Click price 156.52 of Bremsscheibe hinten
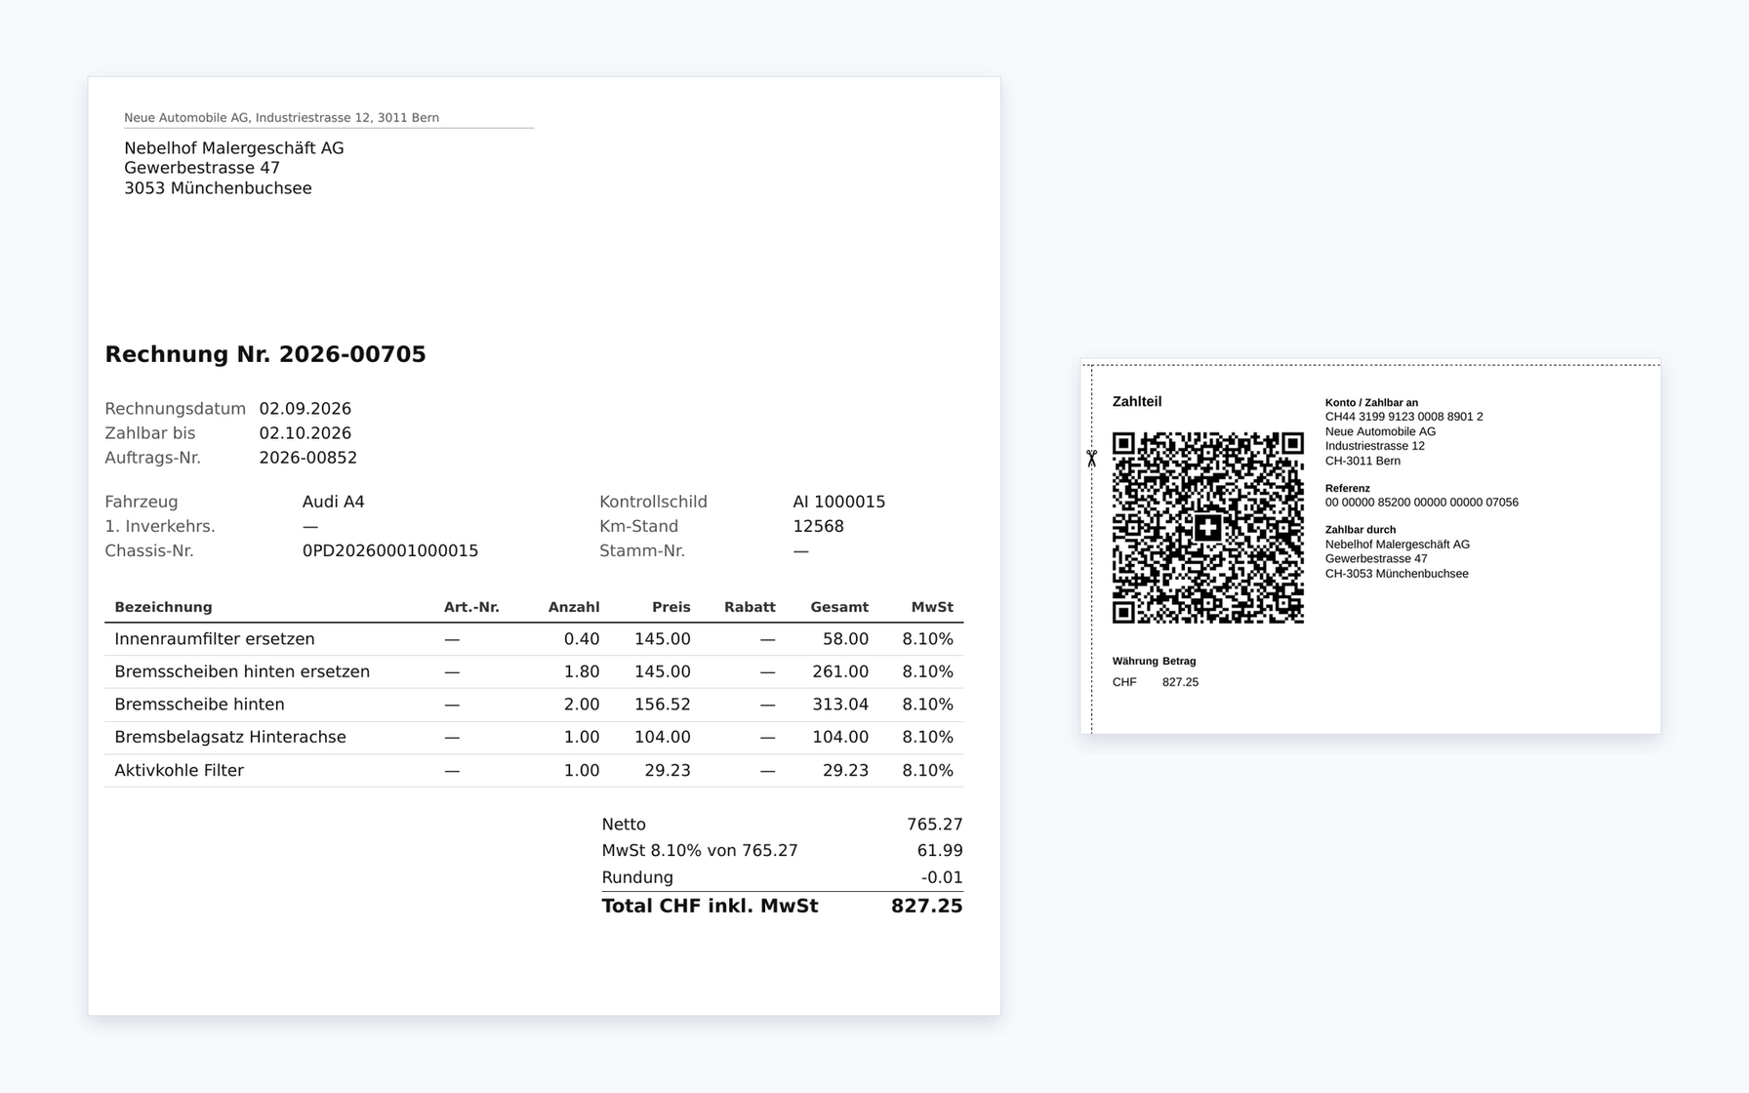 663,705
